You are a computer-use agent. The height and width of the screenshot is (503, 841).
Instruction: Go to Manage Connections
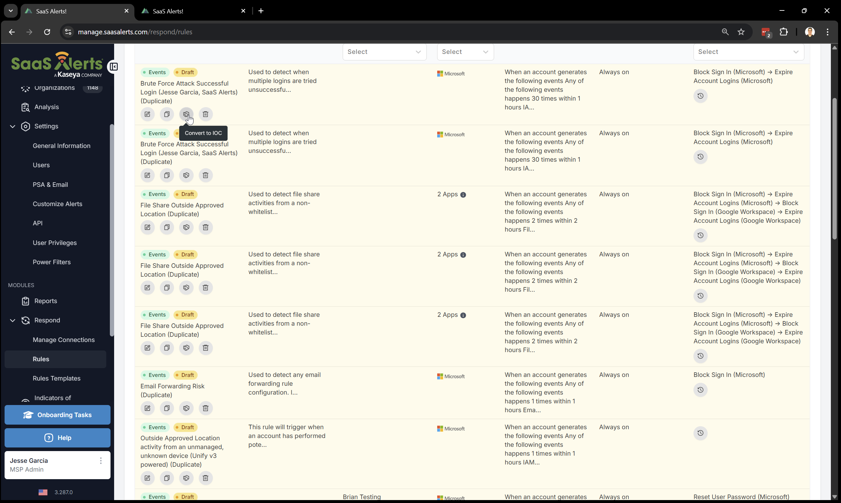pos(63,340)
